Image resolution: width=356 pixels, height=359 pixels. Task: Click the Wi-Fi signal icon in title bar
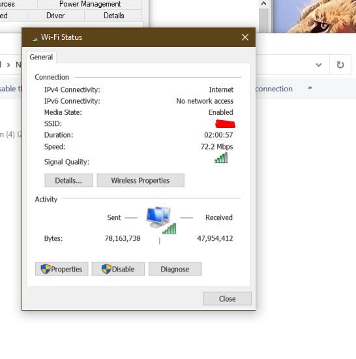coord(35,40)
